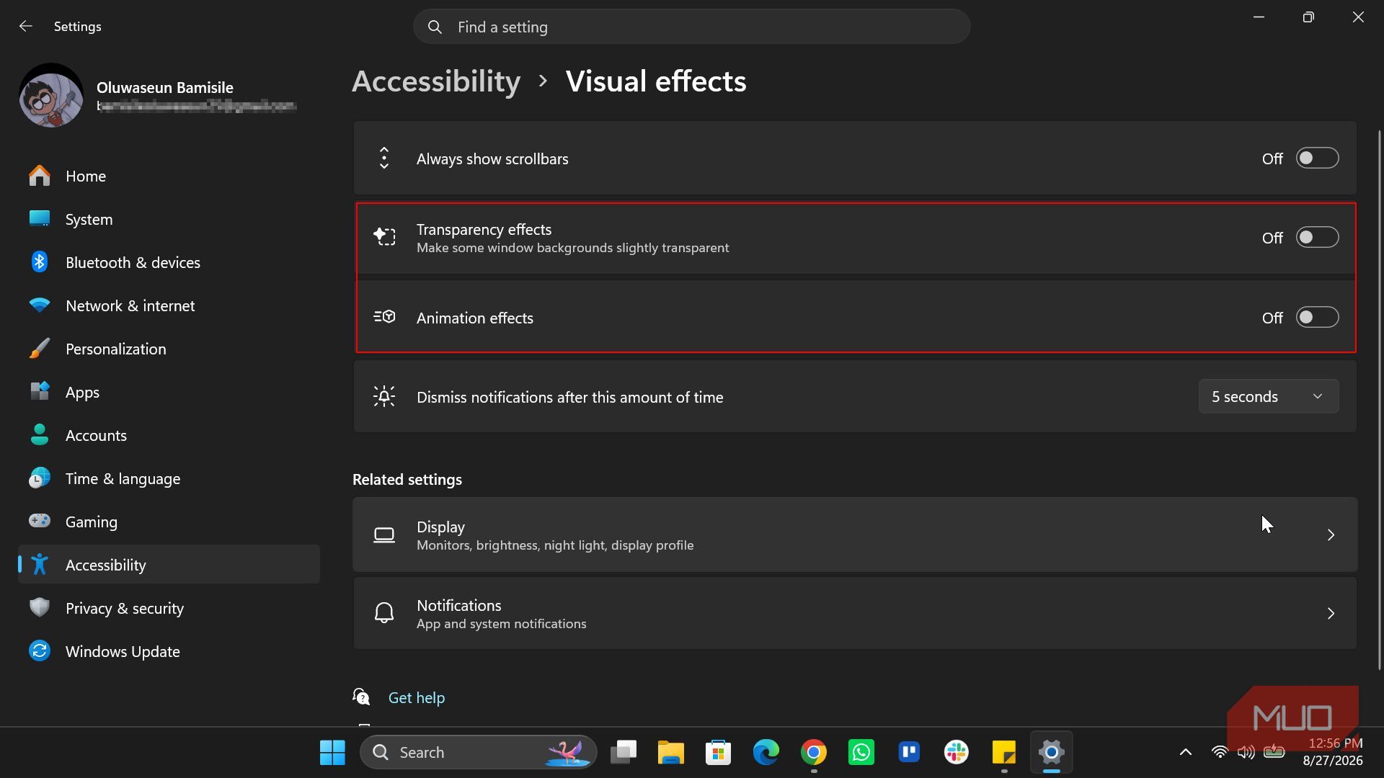
Task: Open Task View from taskbar
Action: [x=624, y=753]
